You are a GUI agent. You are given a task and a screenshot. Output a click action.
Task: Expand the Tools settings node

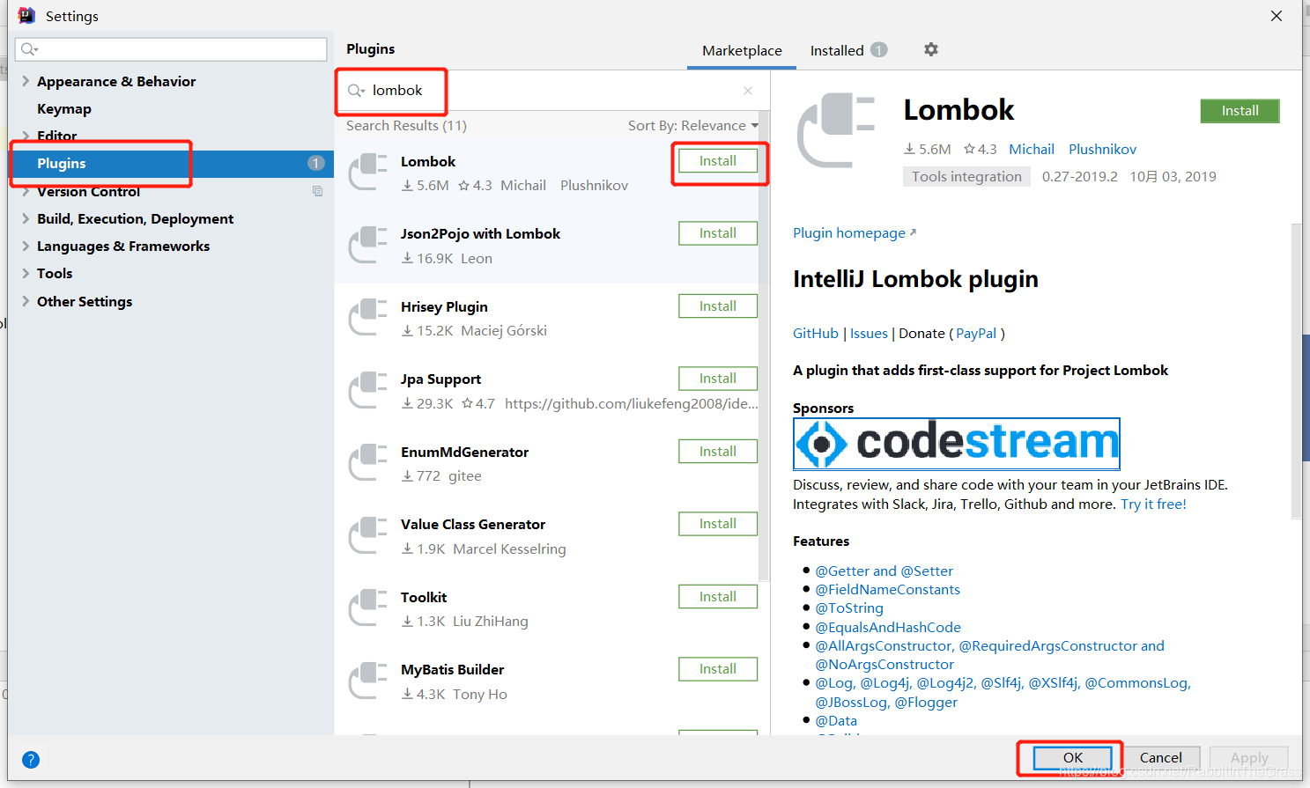[x=26, y=273]
